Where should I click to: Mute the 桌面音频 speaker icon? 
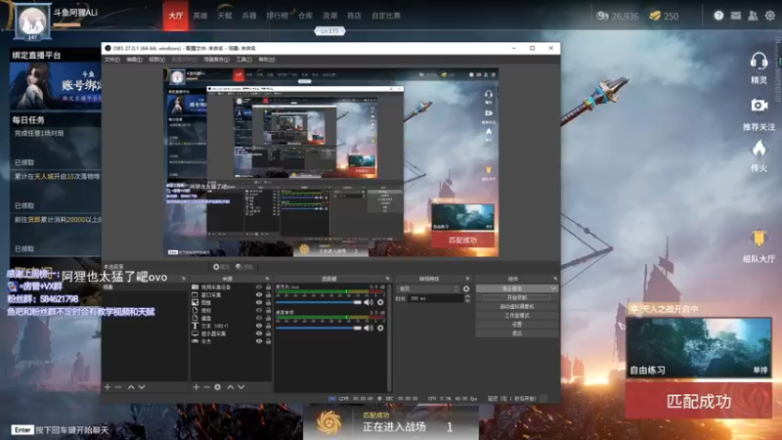click(x=369, y=328)
